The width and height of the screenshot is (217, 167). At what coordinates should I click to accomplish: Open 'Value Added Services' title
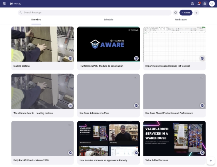(x=157, y=160)
